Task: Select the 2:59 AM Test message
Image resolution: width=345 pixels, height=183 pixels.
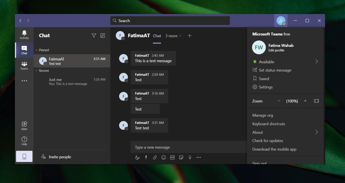Action: pyautogui.click(x=149, y=77)
